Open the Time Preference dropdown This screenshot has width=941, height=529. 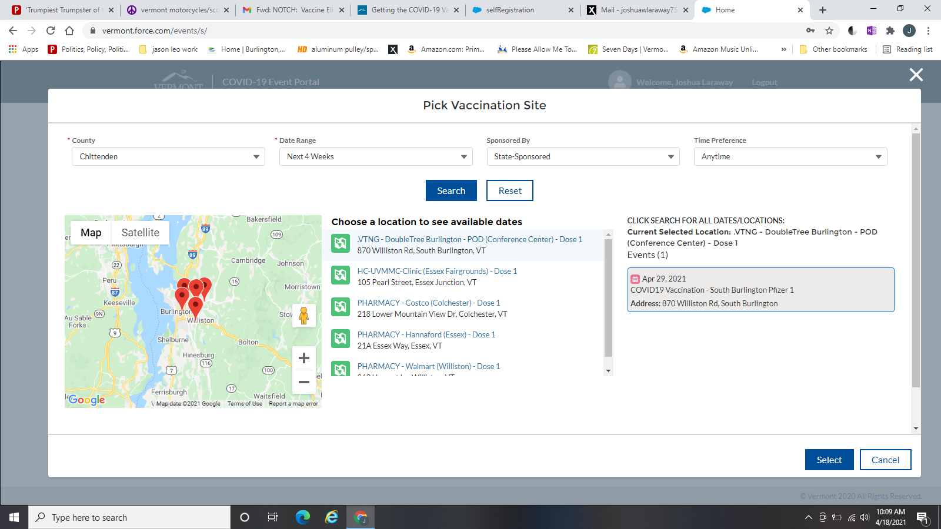coord(790,156)
